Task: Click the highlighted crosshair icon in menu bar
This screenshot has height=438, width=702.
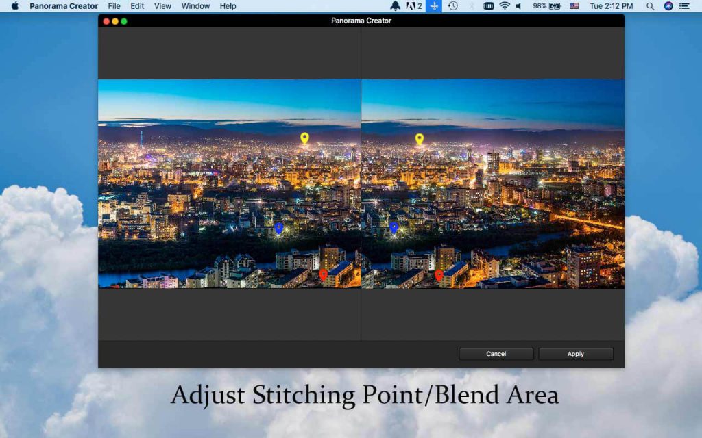Action: click(x=433, y=6)
